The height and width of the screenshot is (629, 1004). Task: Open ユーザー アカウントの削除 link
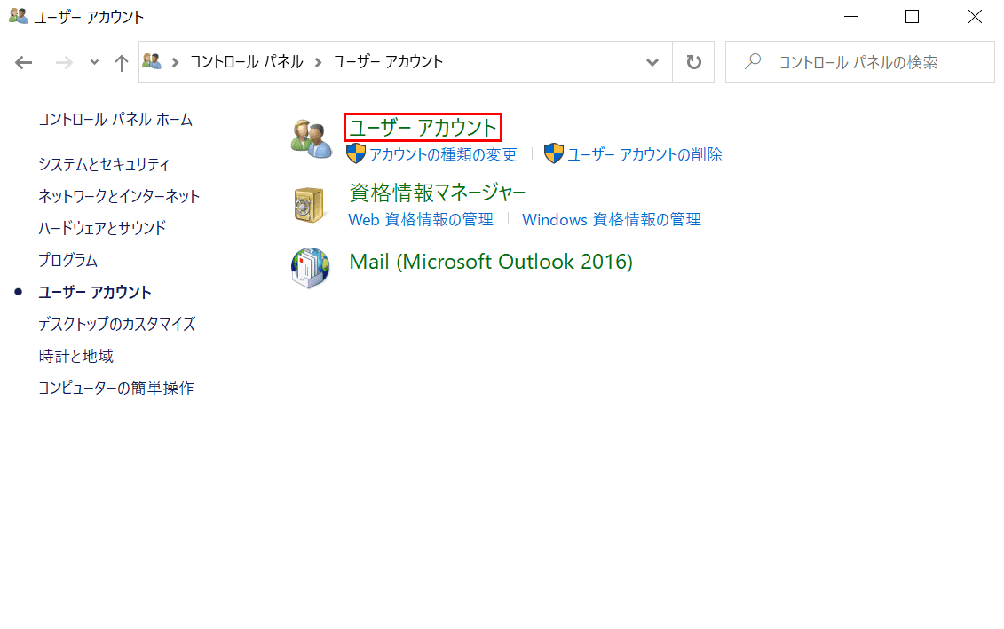(644, 155)
